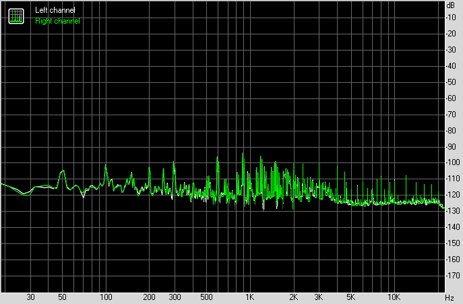
Task: Click the 2K frequency label
Action: pyautogui.click(x=293, y=297)
